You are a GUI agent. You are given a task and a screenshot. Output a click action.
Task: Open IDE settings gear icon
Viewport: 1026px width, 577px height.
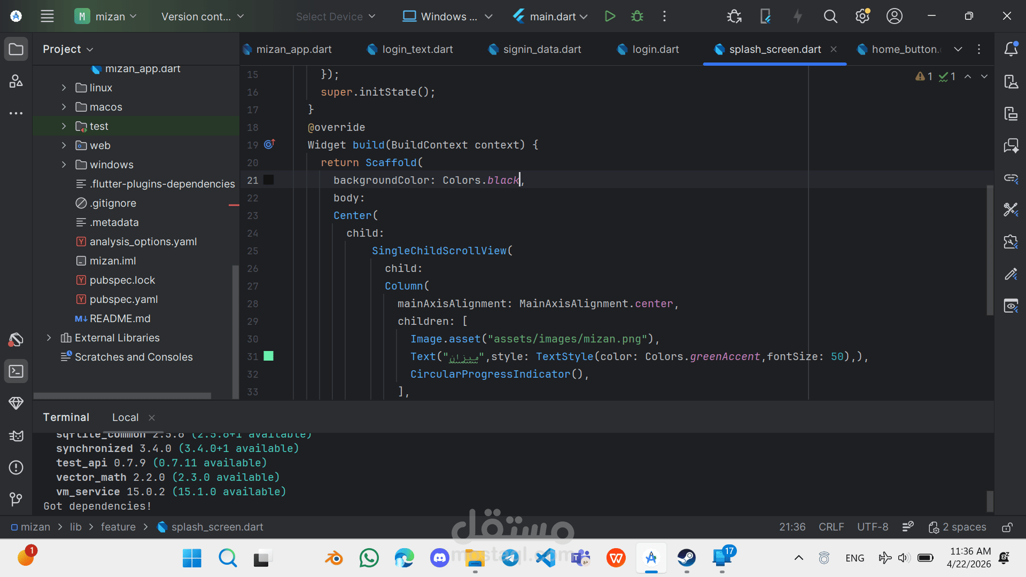coord(862,17)
